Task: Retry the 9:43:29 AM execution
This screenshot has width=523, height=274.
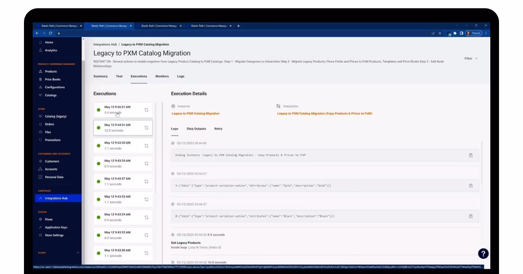Action: tap(146, 164)
